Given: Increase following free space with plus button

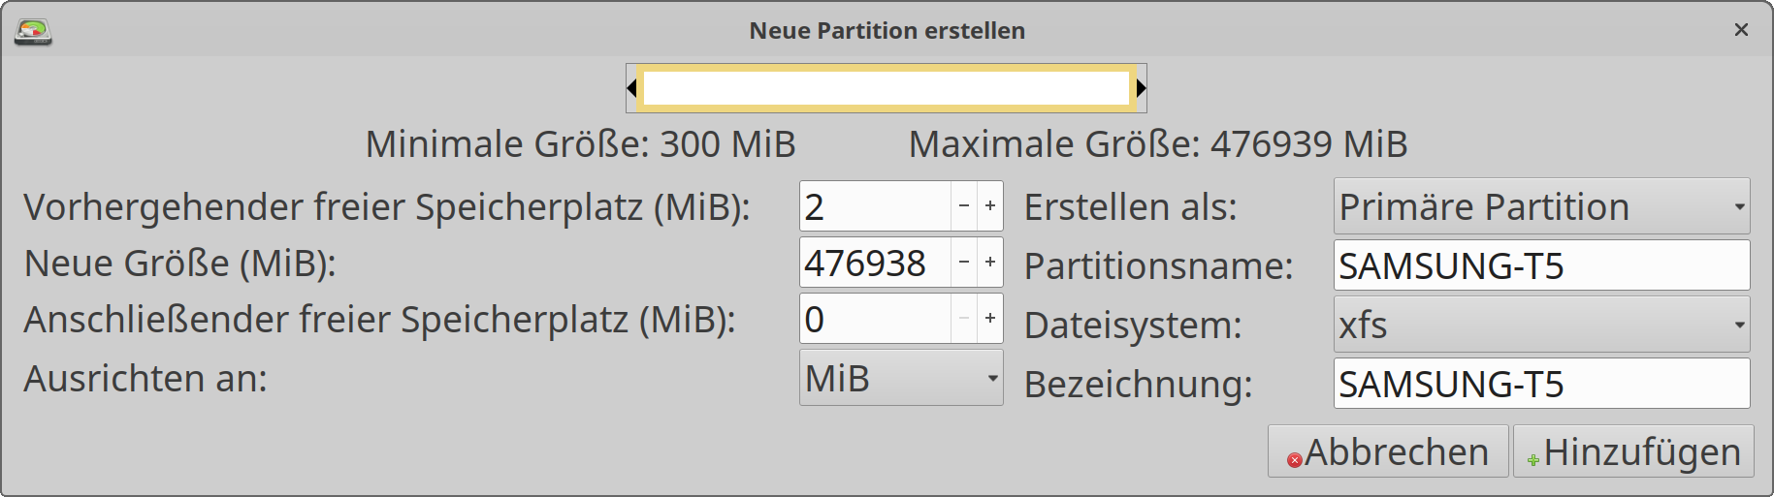Looking at the screenshot, I should (x=989, y=319).
